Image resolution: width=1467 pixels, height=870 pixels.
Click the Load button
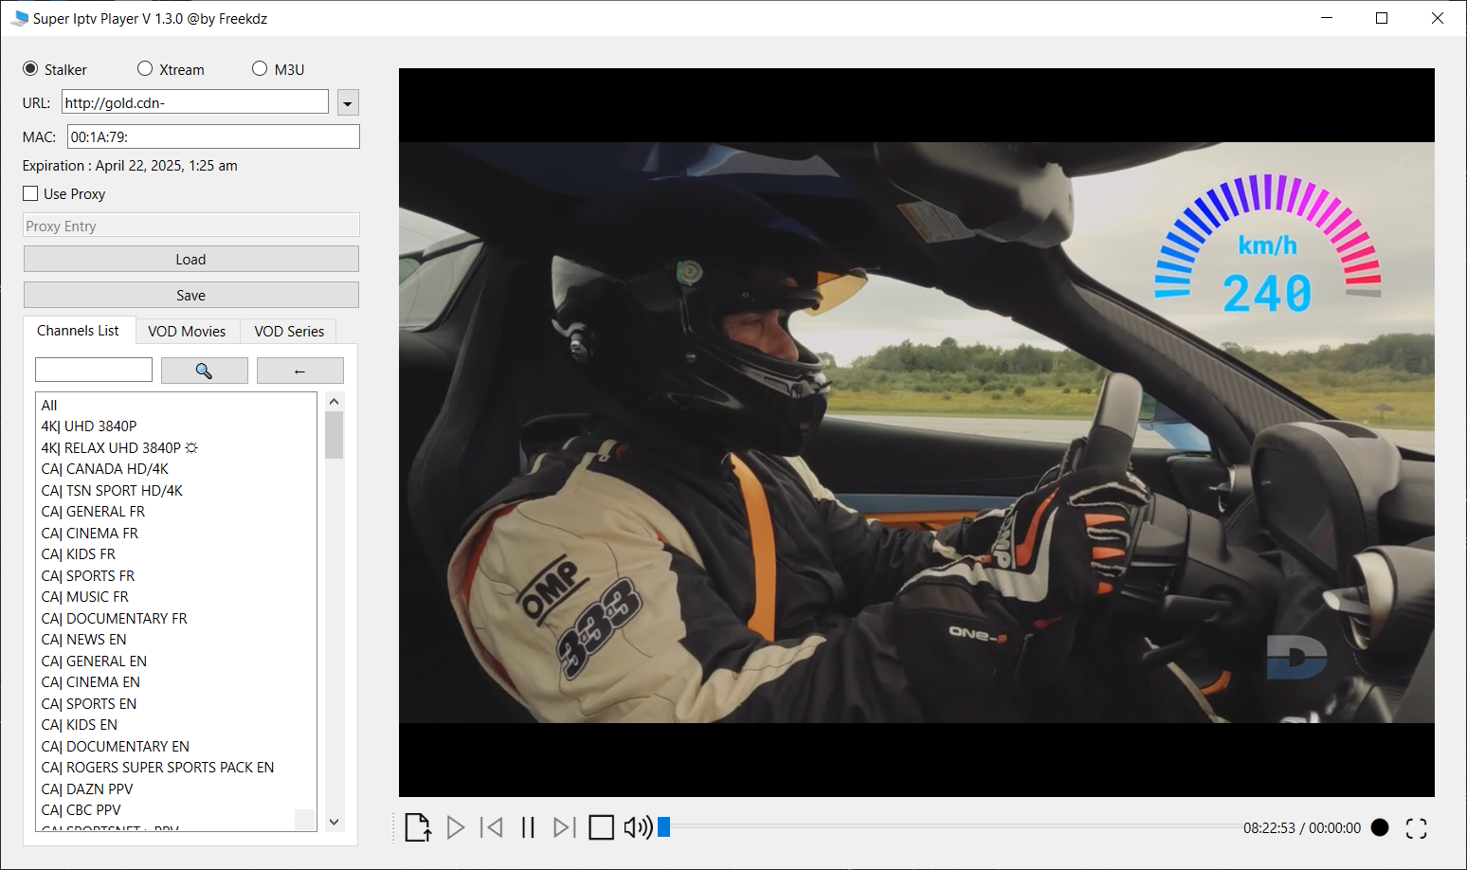click(191, 259)
